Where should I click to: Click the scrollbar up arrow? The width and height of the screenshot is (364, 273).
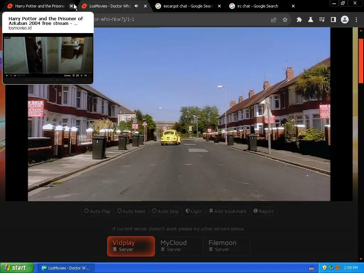pyautogui.click(x=361, y=31)
